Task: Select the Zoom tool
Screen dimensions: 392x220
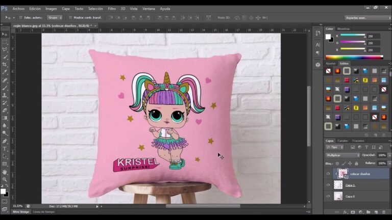Action: pyautogui.click(x=5, y=180)
